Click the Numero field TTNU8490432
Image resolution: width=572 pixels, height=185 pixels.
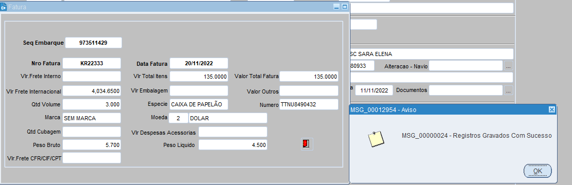(309, 104)
